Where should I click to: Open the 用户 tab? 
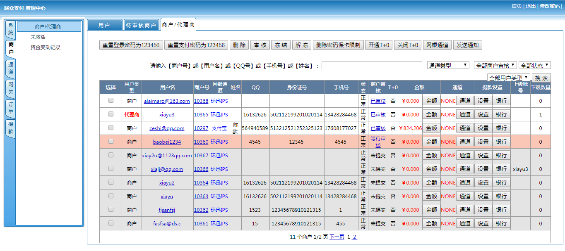(x=104, y=26)
